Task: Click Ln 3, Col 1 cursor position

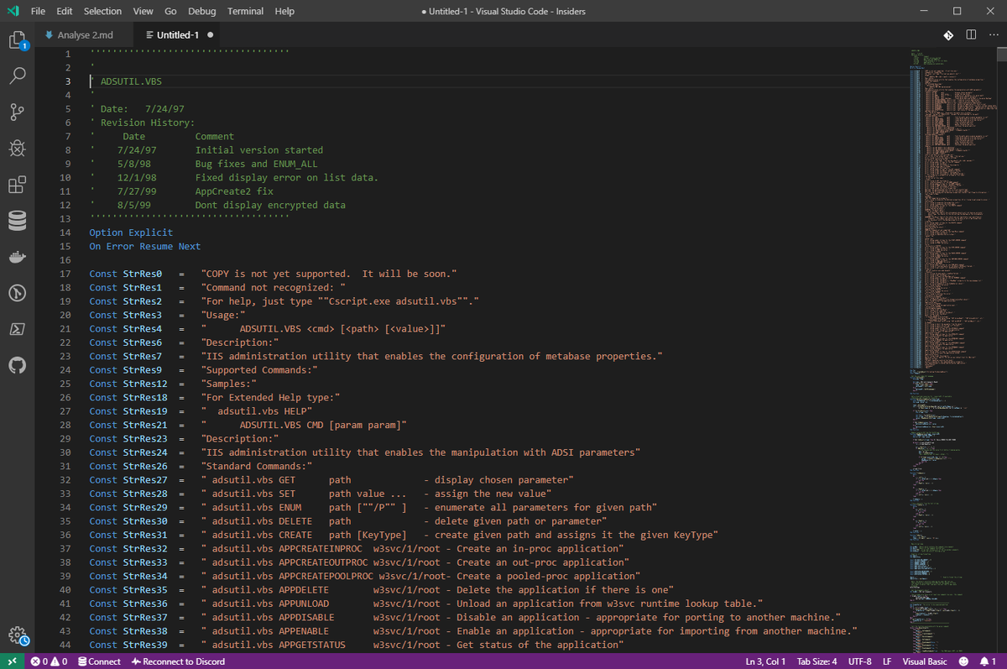Action: [766, 661]
